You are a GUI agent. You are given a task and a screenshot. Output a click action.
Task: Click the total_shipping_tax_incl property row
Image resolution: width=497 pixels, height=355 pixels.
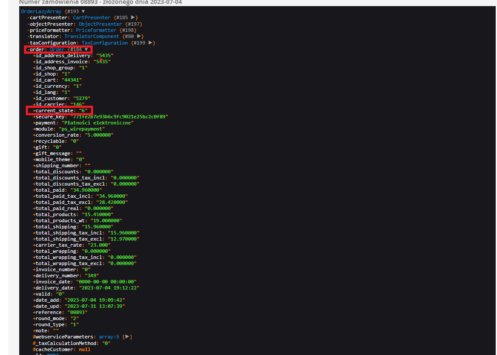click(x=86, y=233)
